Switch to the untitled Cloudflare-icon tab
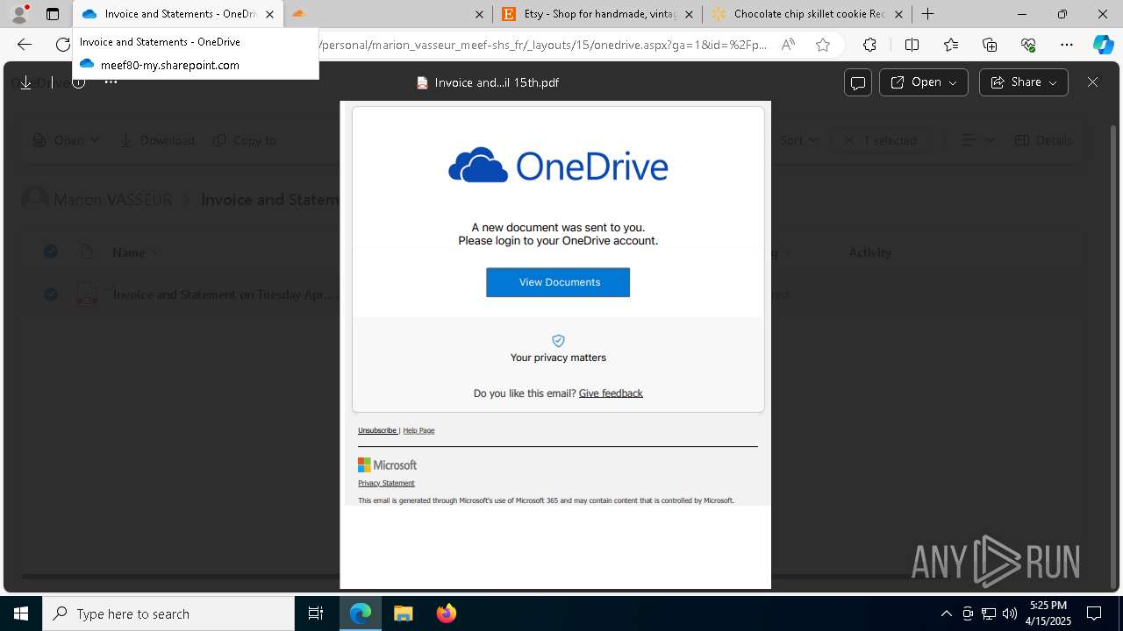Screen dimensions: 1123x631 tap(389, 14)
